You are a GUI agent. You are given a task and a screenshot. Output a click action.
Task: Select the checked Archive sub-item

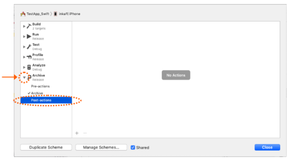(x=37, y=93)
